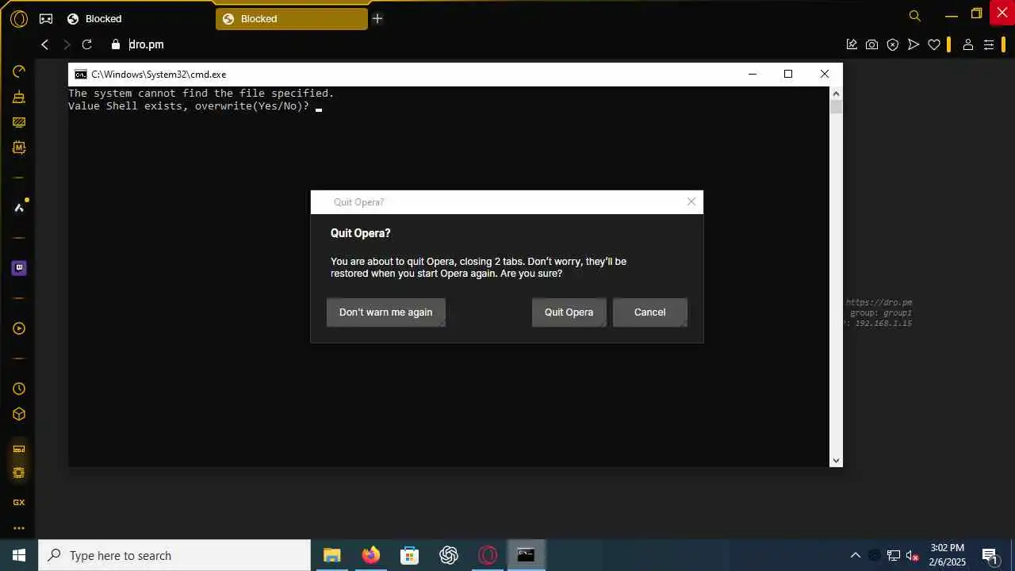Open Firefox from the taskbar

click(x=371, y=555)
